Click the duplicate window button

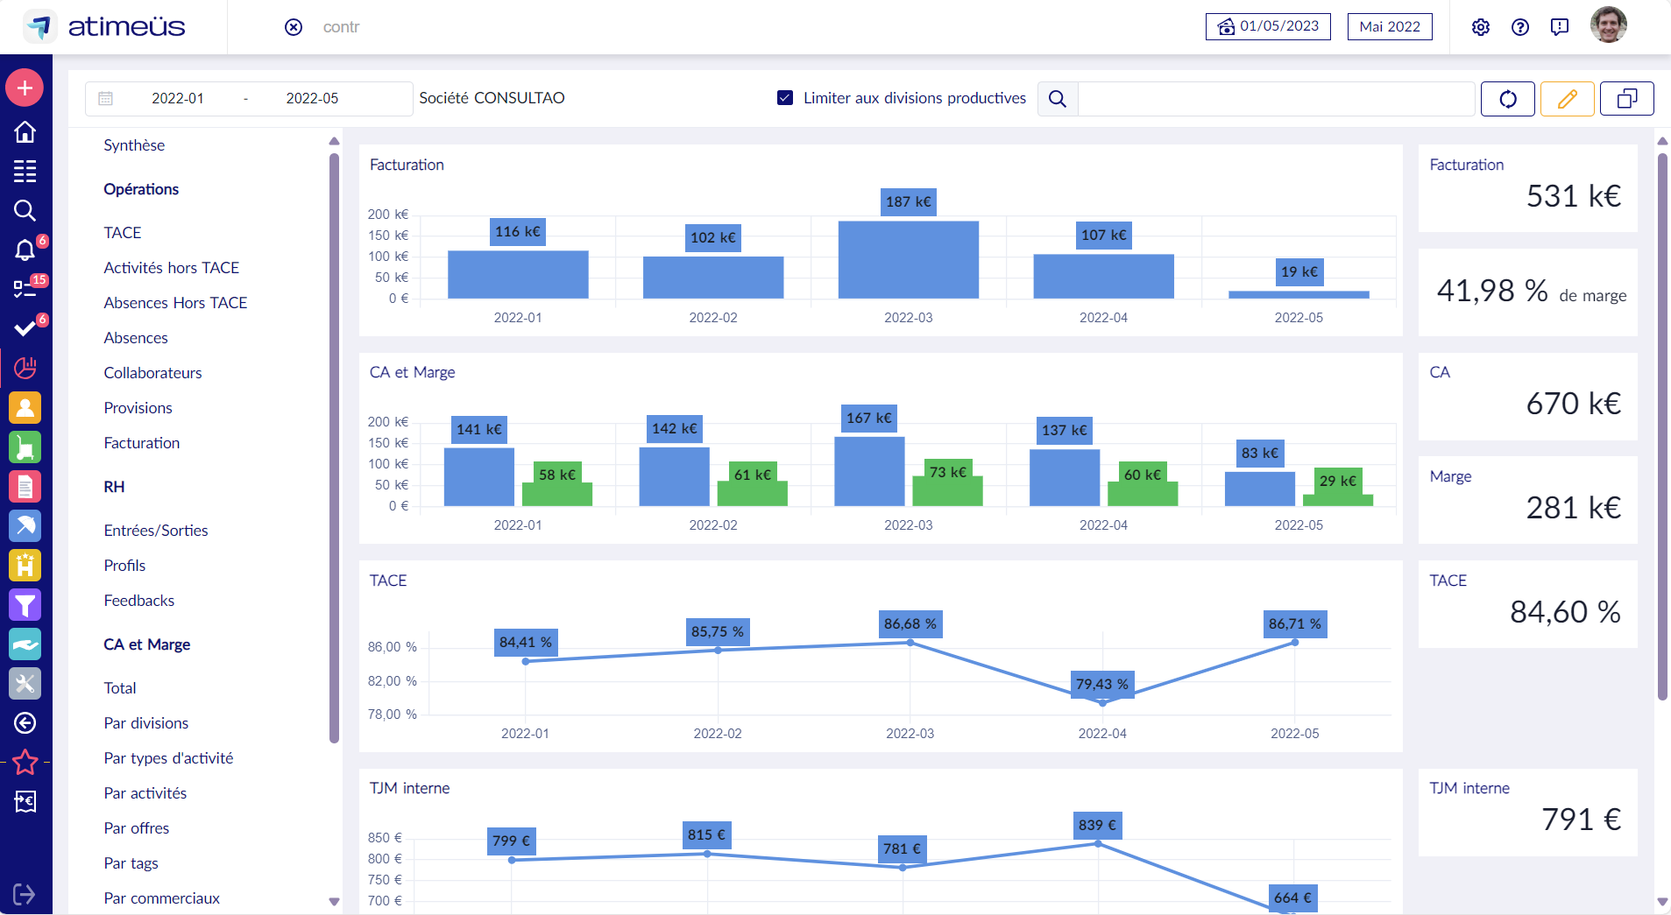tap(1626, 99)
